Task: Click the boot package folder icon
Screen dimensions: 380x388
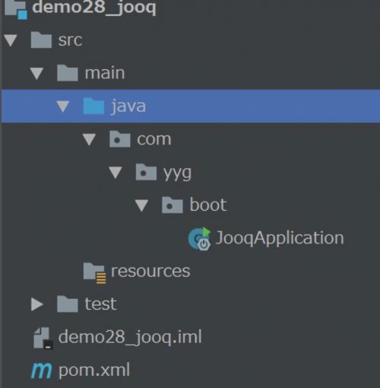Action: point(173,205)
